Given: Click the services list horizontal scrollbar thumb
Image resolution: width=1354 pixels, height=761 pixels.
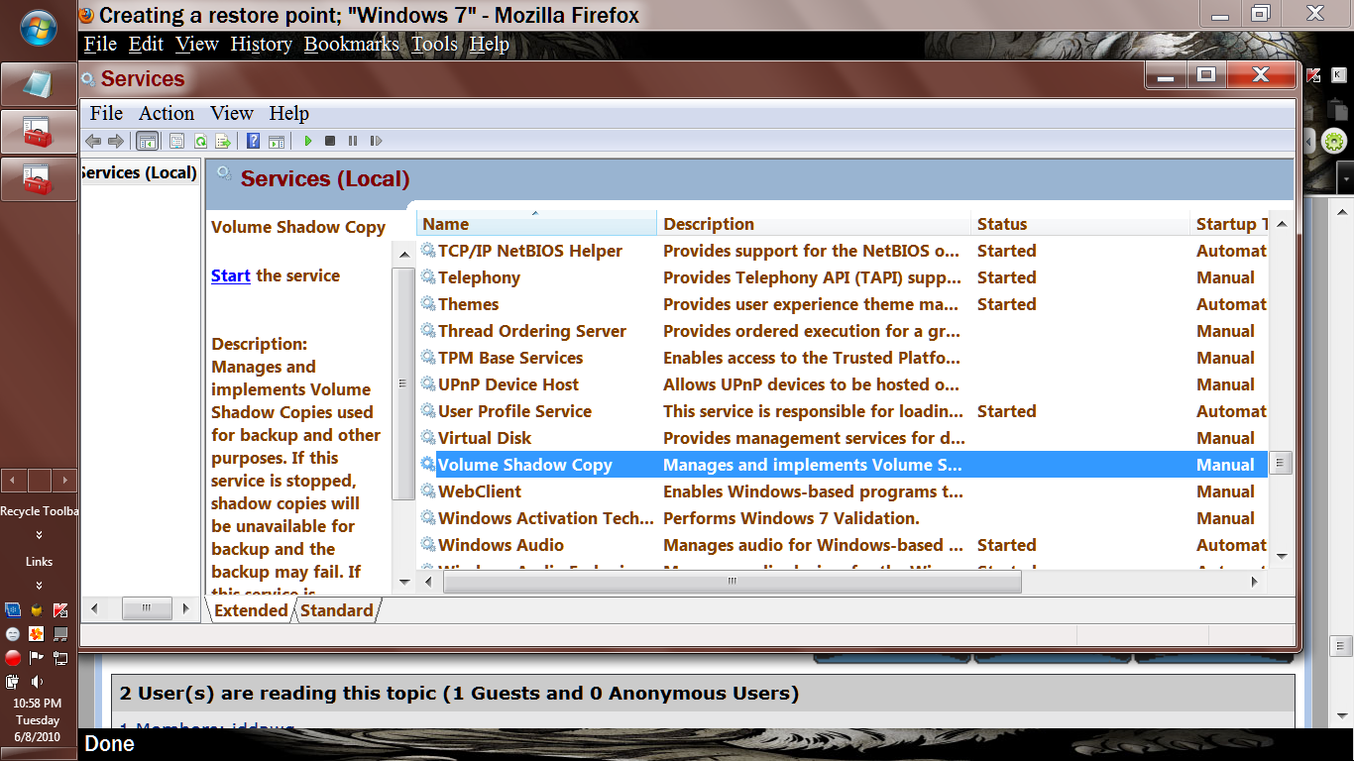Looking at the screenshot, I should 732,582.
